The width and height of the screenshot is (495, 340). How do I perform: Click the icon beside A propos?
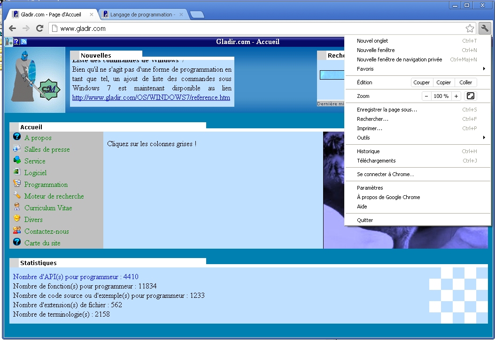[17, 137]
